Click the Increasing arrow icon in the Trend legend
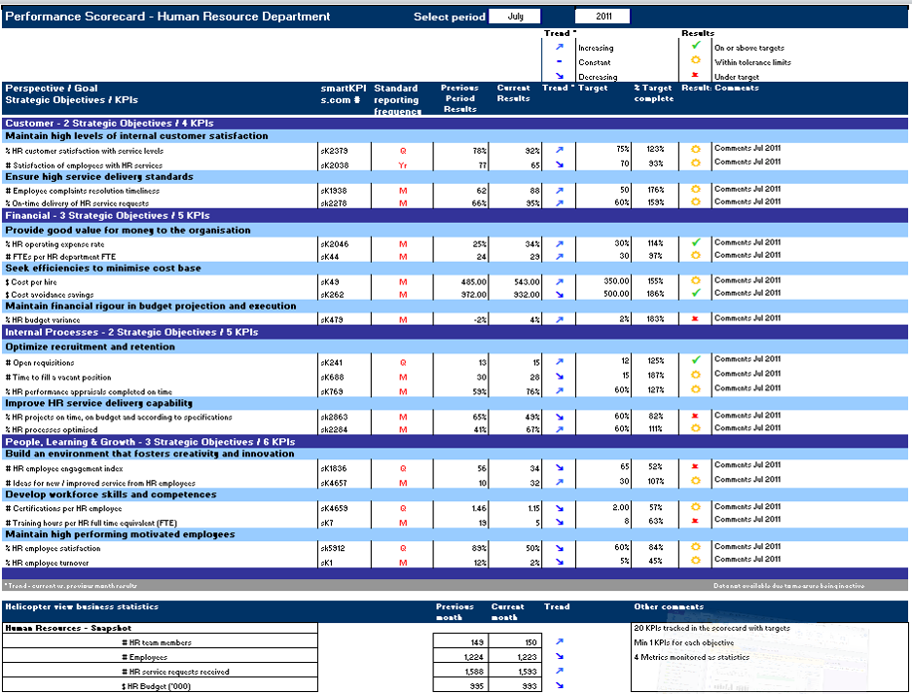The width and height of the screenshot is (912, 694). (x=559, y=48)
